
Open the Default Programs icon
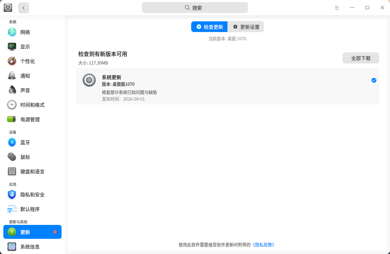coord(12,209)
